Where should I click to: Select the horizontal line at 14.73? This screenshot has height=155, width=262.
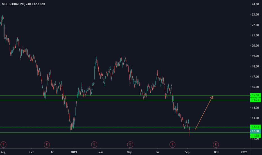(125, 100)
